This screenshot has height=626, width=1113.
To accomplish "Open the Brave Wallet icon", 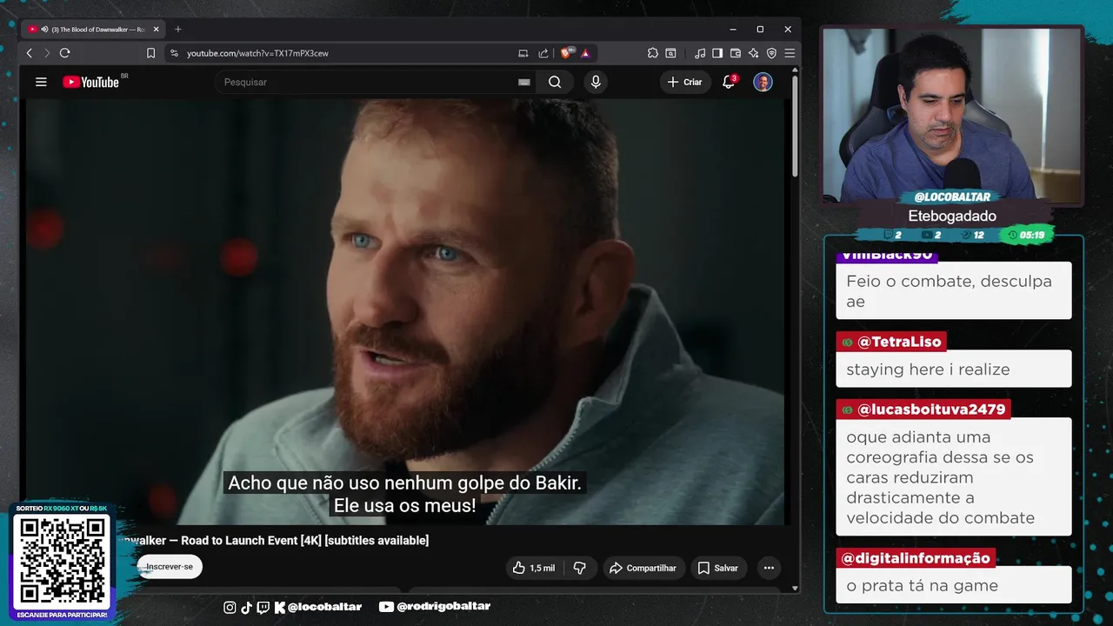I will click(x=736, y=53).
